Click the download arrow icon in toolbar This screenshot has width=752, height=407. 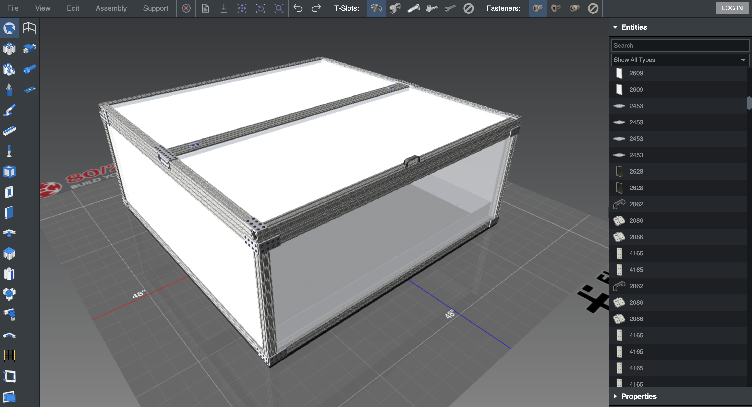click(224, 8)
